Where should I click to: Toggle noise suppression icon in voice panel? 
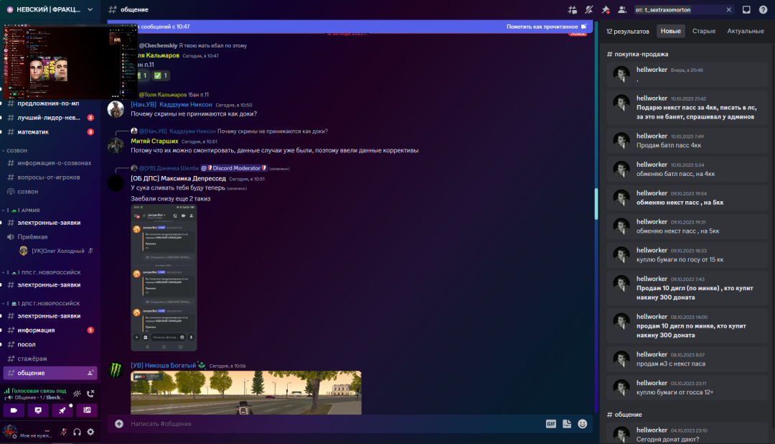coord(77,394)
